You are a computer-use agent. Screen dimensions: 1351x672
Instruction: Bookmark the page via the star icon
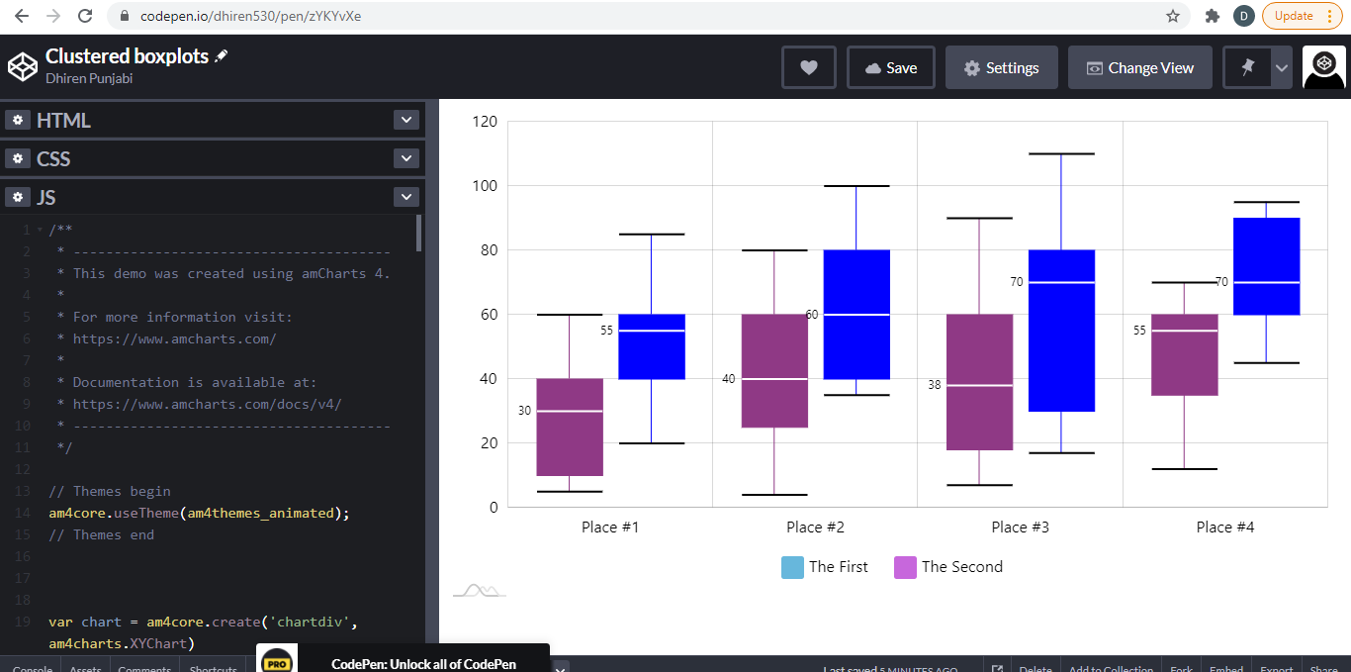point(1173,16)
